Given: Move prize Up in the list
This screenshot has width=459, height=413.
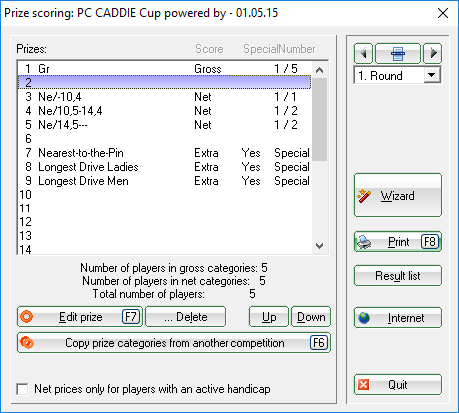Looking at the screenshot, I should pyautogui.click(x=269, y=317).
